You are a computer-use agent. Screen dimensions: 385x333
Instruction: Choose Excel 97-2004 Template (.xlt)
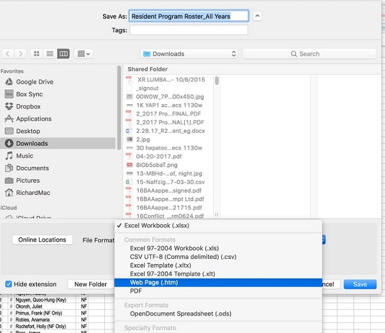pyautogui.click(x=219, y=274)
